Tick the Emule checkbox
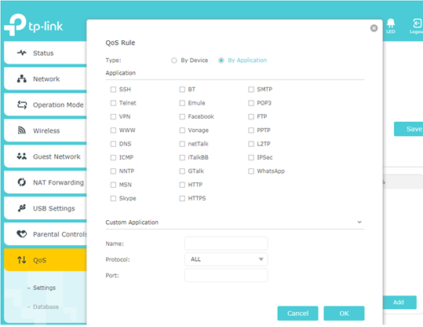This screenshot has width=423, height=327. tap(182, 103)
